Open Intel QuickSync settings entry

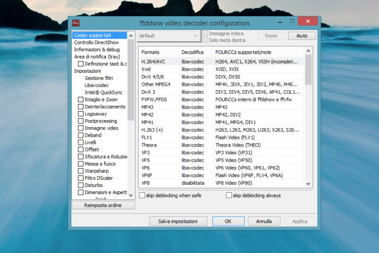pos(103,93)
